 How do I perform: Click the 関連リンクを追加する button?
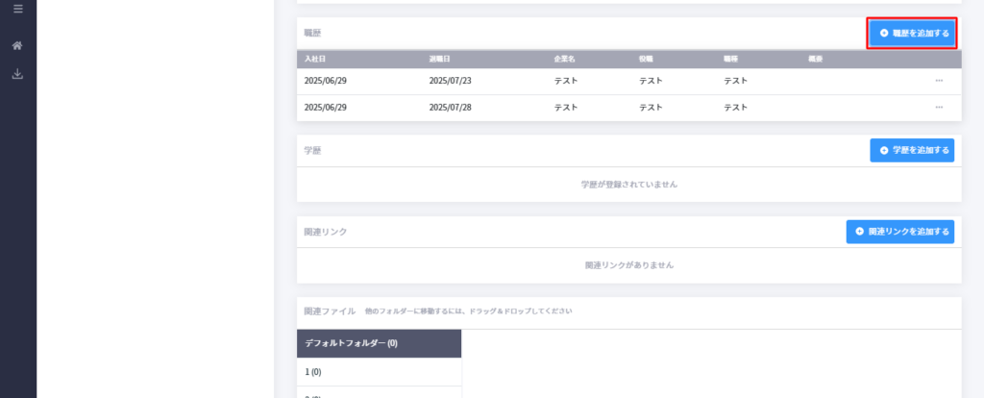899,232
